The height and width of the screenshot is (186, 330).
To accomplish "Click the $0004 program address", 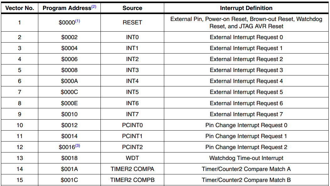I will (x=69, y=48).
